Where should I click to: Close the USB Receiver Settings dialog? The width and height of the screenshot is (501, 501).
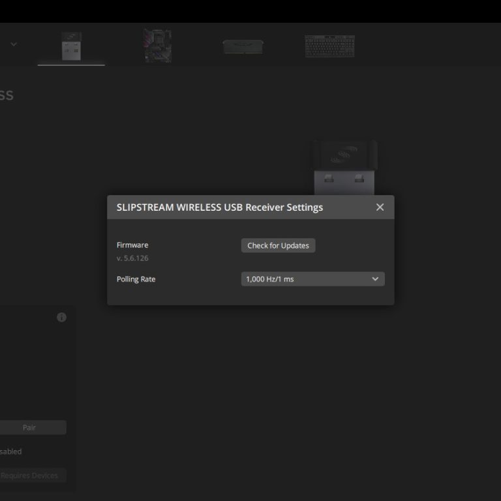tap(380, 207)
